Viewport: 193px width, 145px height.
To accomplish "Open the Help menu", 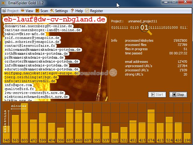I will pos(77,11).
